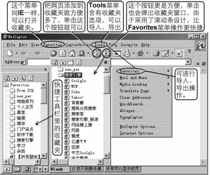210x175 pixels.
Task: Expand the Media Loading submenu
Action: coord(142,84)
